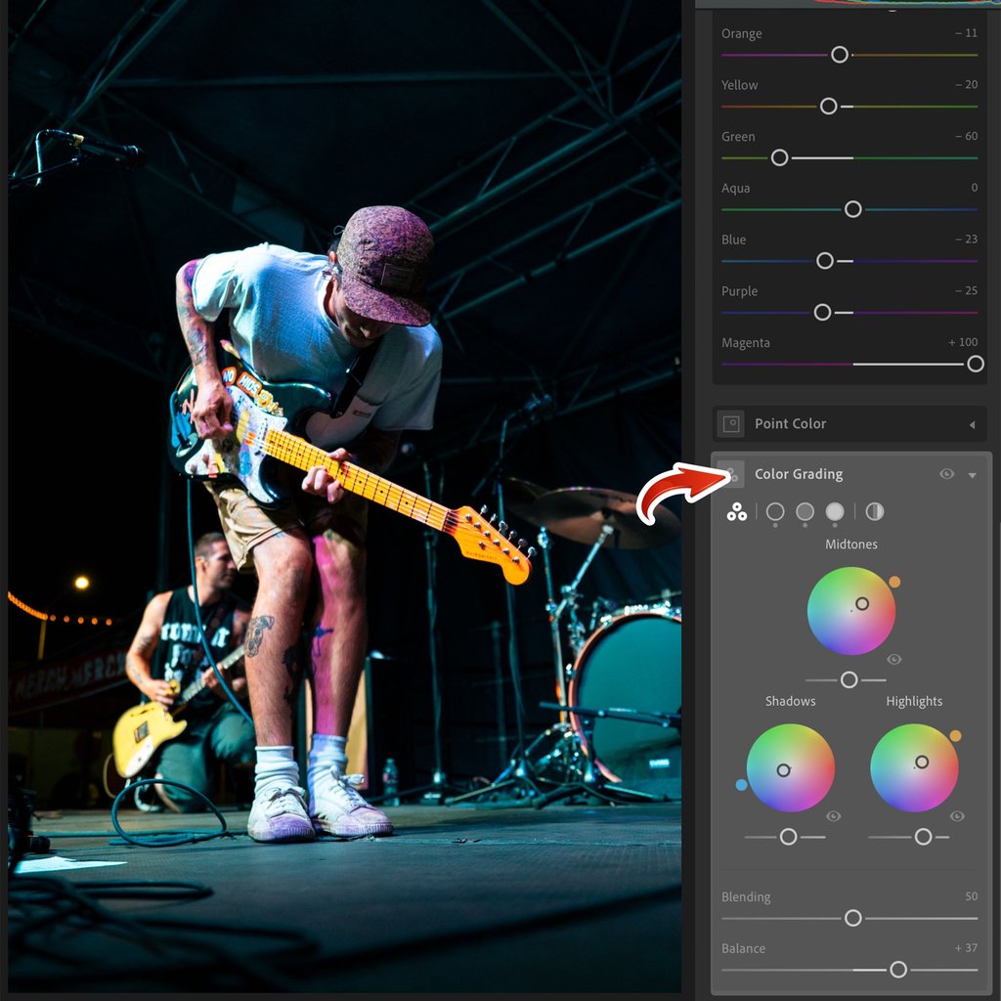
Task: Click the Color Grading panel icon
Action: click(x=730, y=474)
